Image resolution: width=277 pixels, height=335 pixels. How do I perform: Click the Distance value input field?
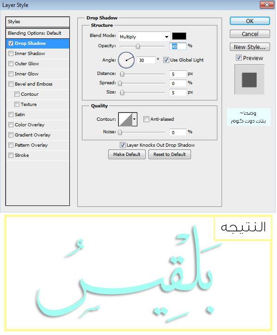178,74
